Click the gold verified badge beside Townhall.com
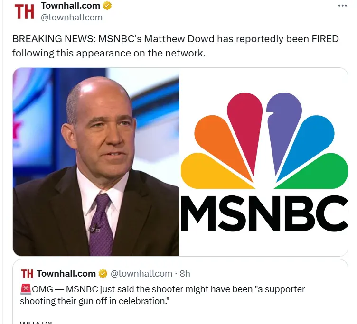The height and width of the screenshot is (324, 357). pyautogui.click(x=107, y=6)
